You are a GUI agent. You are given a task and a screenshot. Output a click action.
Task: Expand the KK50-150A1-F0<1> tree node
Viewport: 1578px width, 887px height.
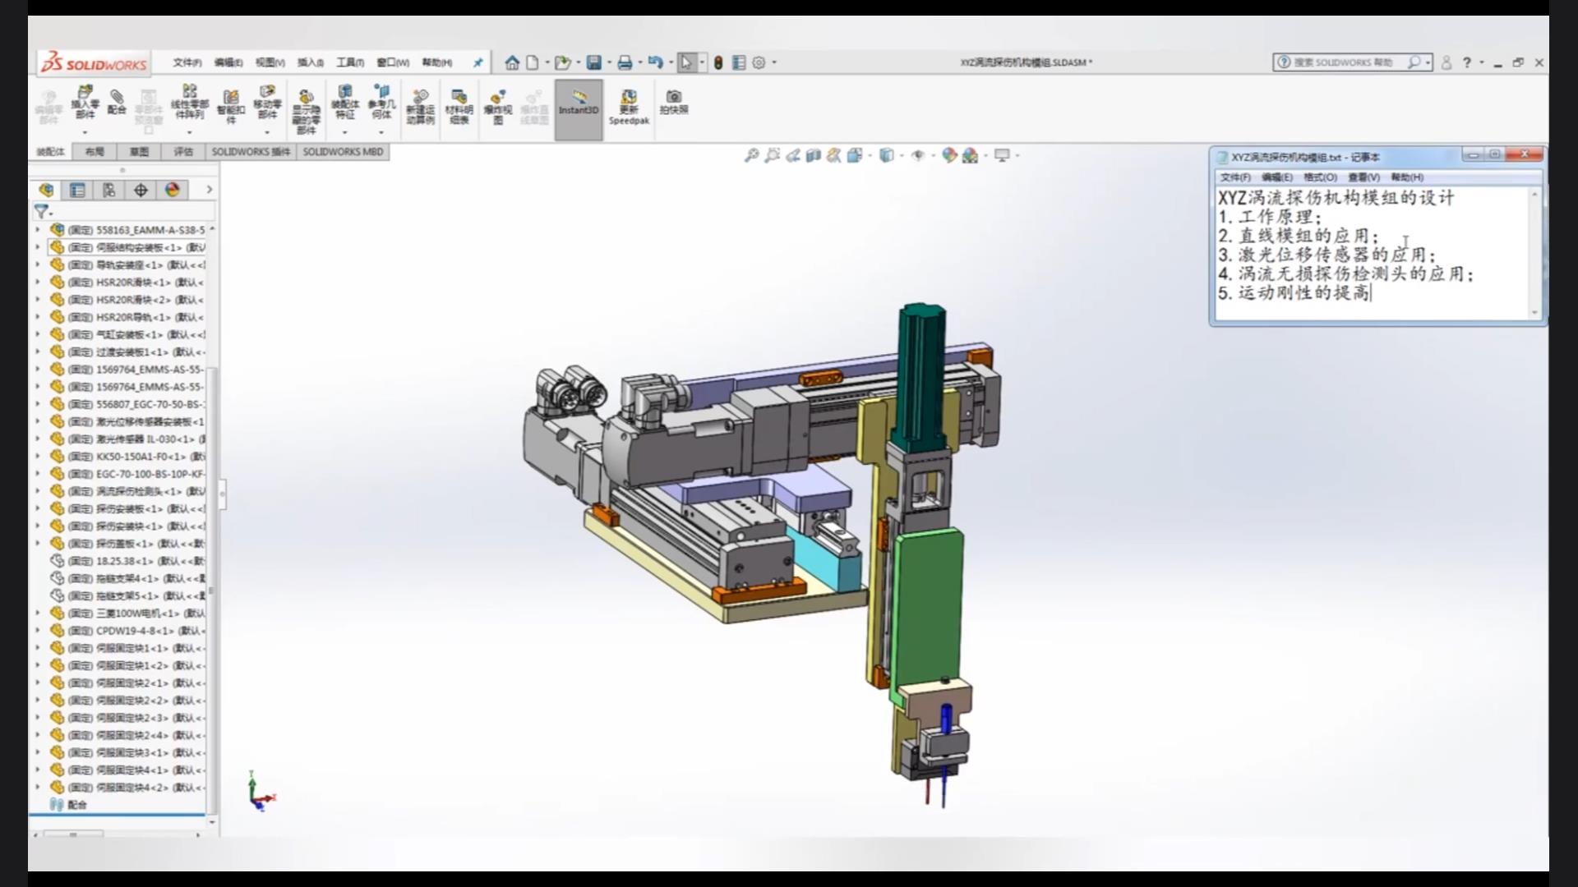click(38, 457)
